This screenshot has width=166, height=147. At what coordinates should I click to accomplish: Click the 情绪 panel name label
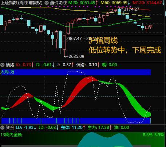coord(10,65)
